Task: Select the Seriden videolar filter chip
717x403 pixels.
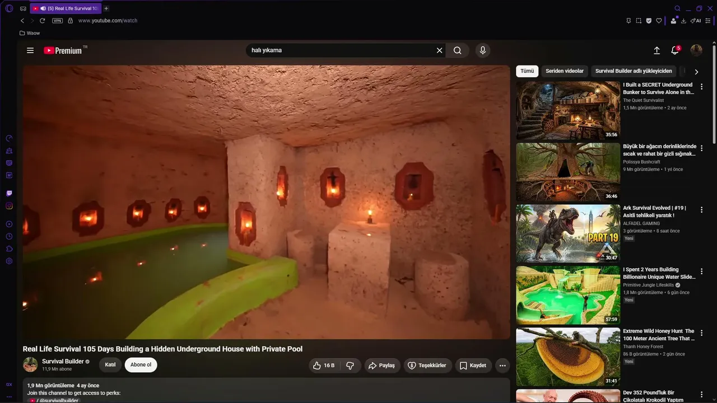Action: pos(565,71)
